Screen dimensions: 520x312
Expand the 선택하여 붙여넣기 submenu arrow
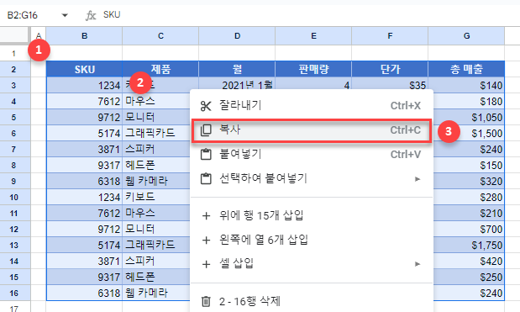418,179
